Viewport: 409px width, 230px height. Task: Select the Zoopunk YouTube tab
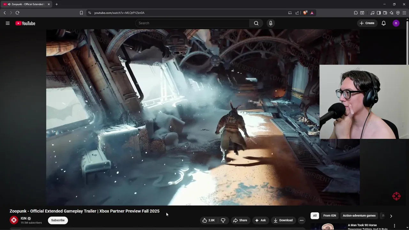[26, 4]
